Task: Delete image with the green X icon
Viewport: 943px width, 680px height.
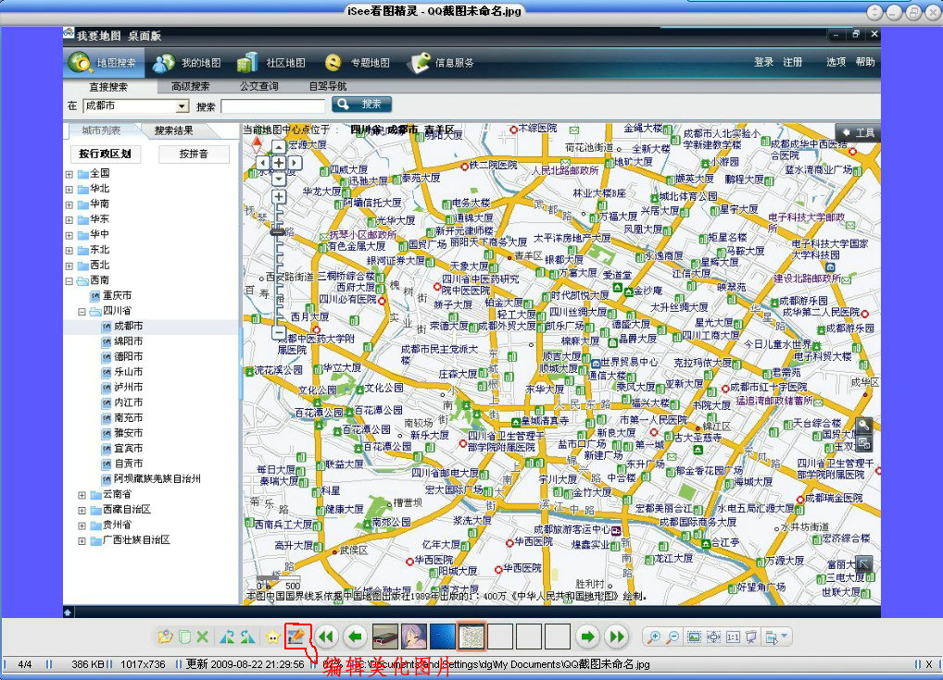Action: coord(203,637)
